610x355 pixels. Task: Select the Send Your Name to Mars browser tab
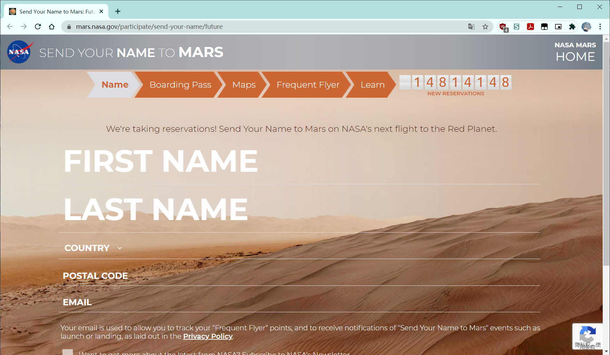(56, 11)
